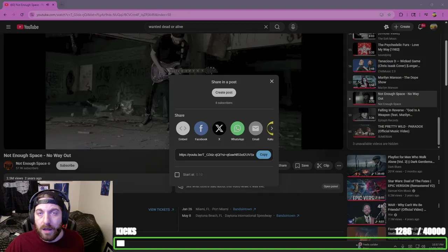Image resolution: width=448 pixels, height=252 pixels.
Task: Play Marilyn Manson The Dope Show
Action: click(x=392, y=82)
